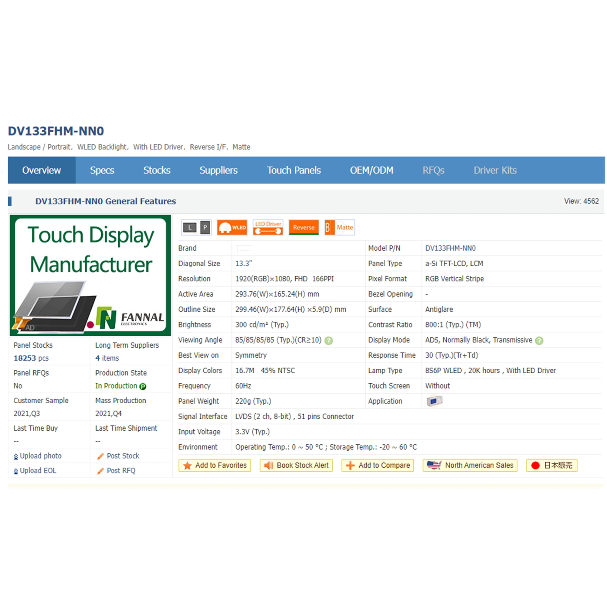
Task: Open the Fannal Touch Display Manufacturer ad
Action: pyautogui.click(x=90, y=275)
